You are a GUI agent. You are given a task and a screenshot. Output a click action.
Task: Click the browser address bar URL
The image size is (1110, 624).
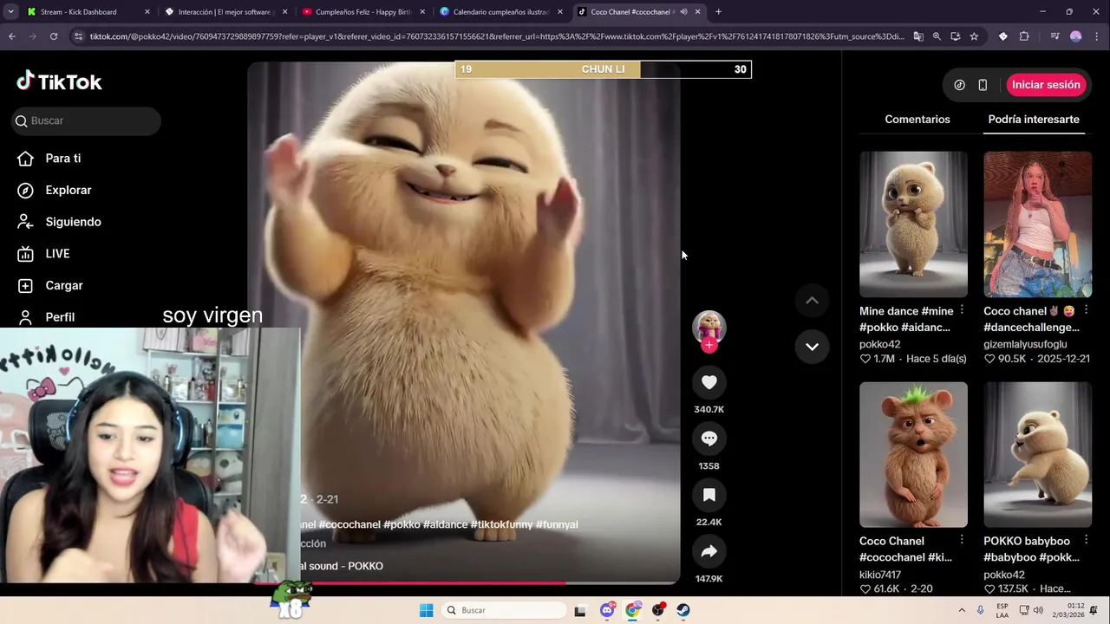point(497,36)
